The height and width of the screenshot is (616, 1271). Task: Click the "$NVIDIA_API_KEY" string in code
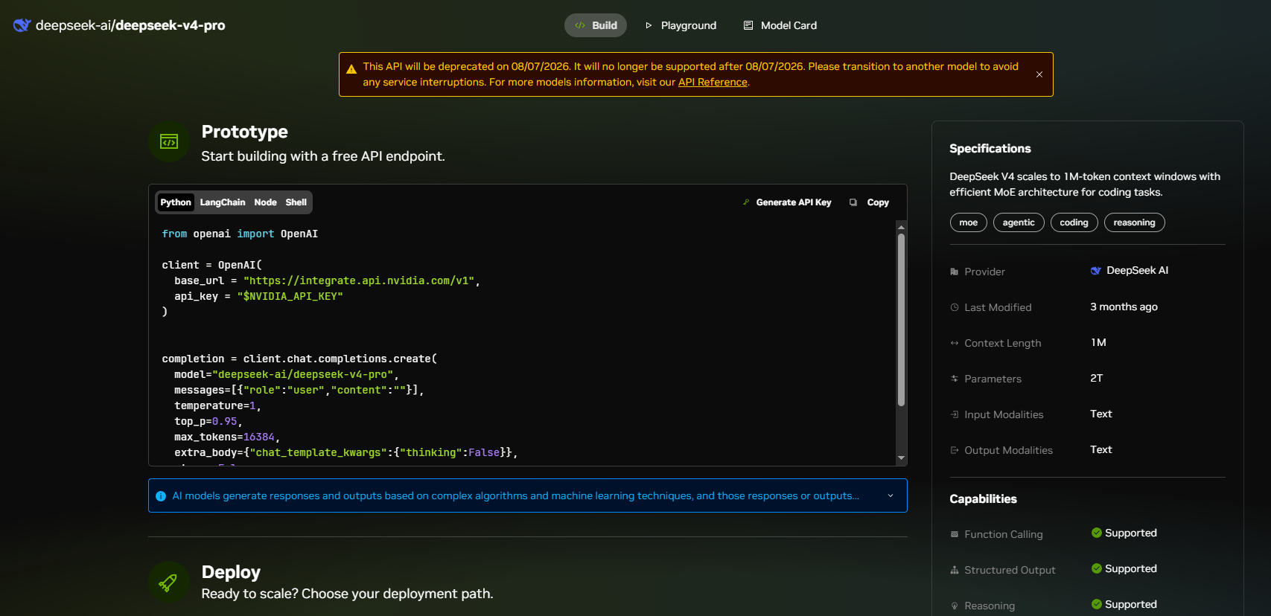(290, 296)
